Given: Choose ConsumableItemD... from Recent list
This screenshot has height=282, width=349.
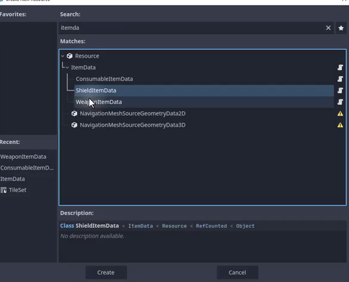Looking at the screenshot, I should tap(27, 168).
